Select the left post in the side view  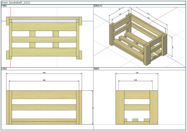(x=120, y=107)
